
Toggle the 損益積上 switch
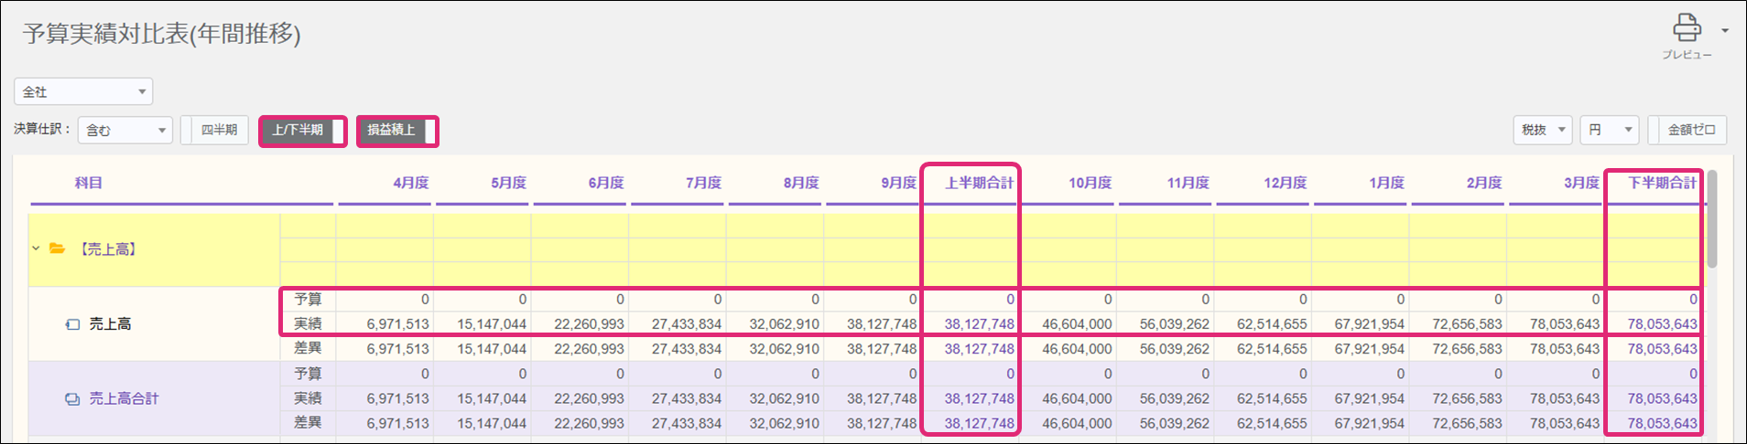[x=397, y=131]
